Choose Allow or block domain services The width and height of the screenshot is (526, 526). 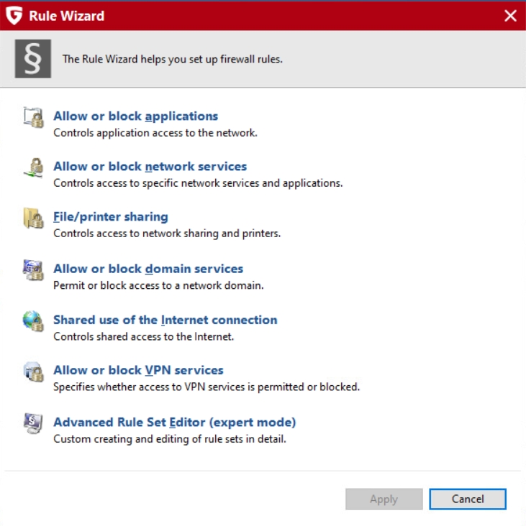(x=148, y=269)
